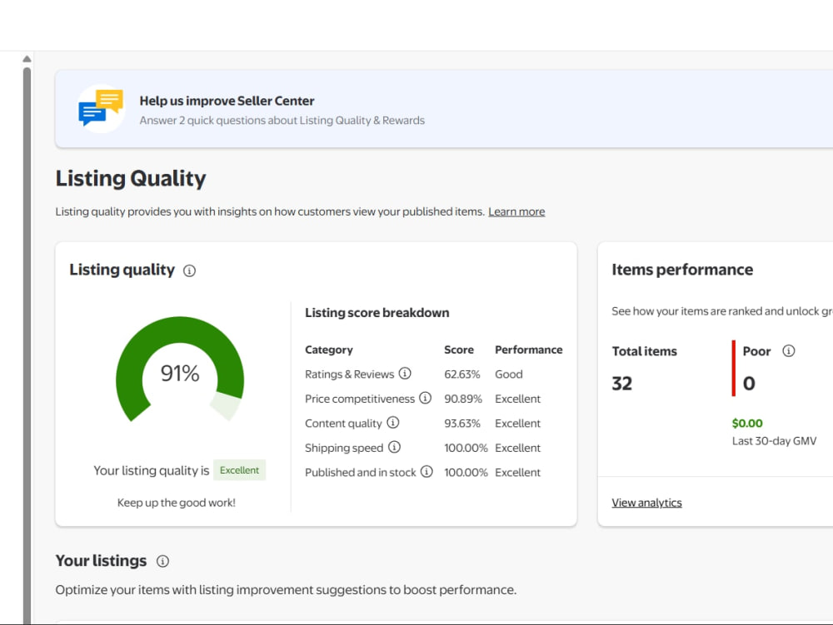Click the Performance column header
The height and width of the screenshot is (625, 833).
[x=528, y=350]
